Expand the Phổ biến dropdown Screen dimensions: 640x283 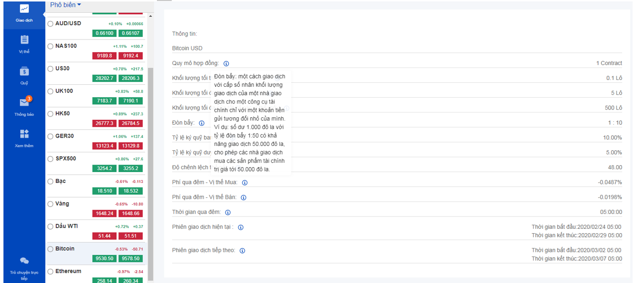[x=65, y=5]
